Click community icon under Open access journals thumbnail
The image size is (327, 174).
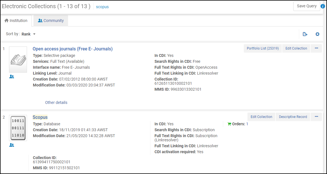click(x=12, y=77)
